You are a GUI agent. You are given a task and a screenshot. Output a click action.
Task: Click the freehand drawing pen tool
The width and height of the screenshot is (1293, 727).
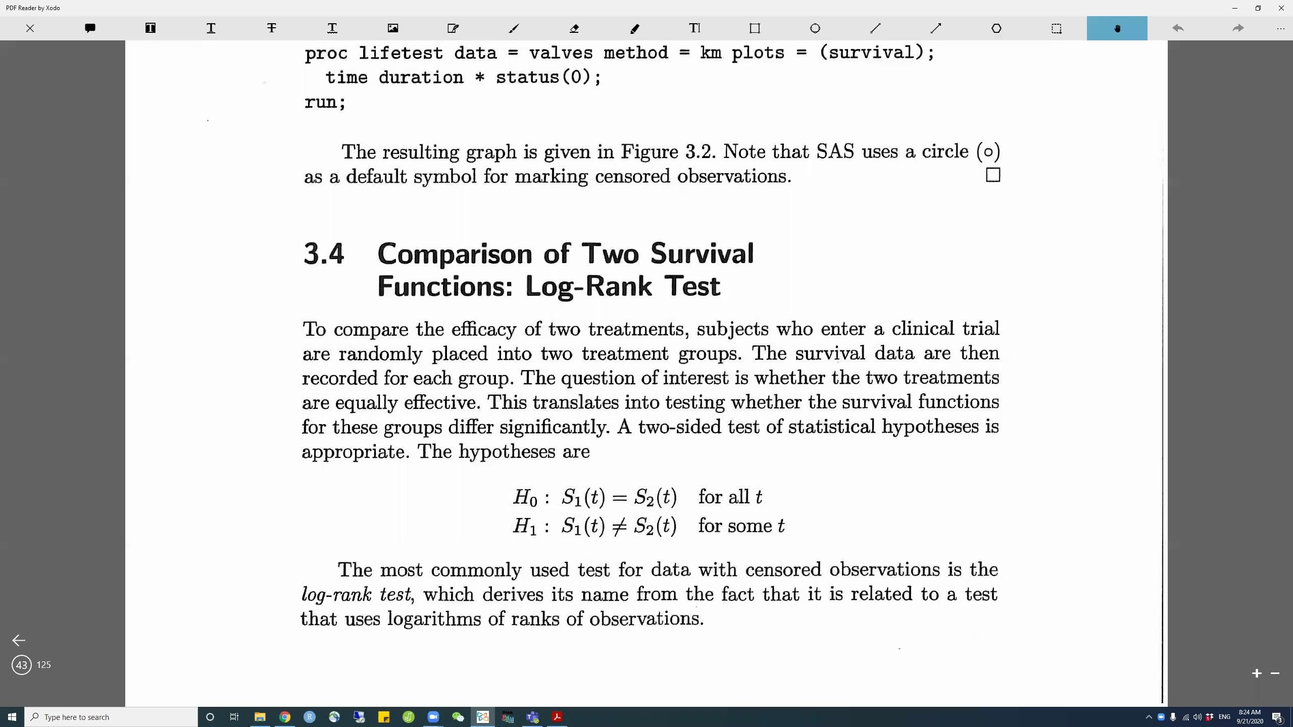(x=513, y=28)
